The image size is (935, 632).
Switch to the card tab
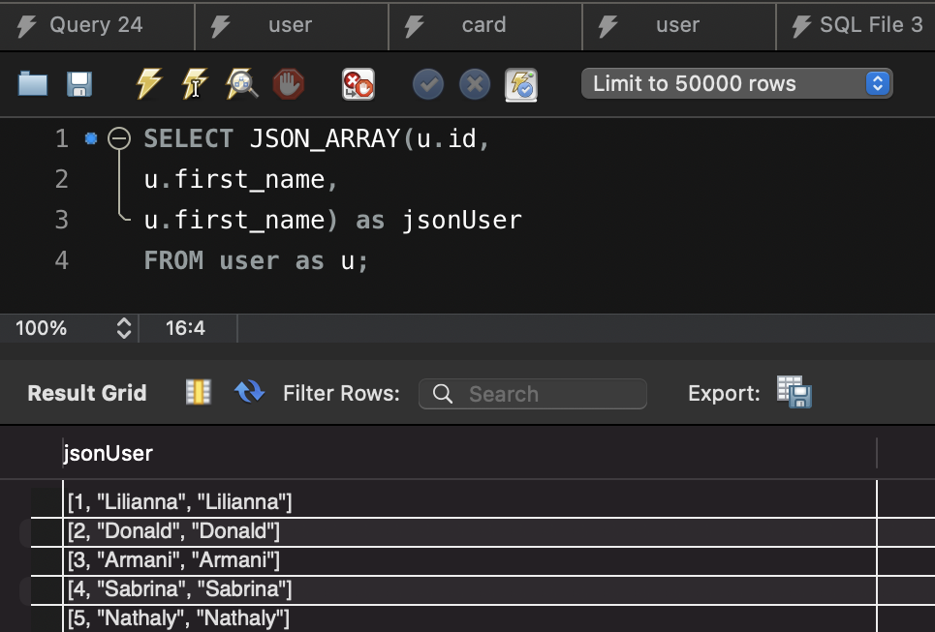coord(484,25)
